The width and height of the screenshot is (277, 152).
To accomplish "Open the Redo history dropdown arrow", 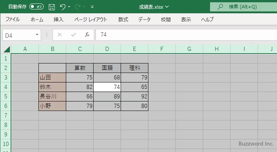I will tap(84, 7).
